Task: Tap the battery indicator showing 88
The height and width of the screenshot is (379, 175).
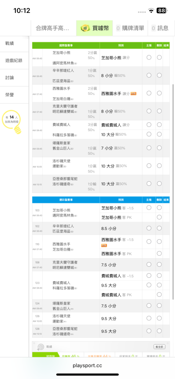Action: click(x=161, y=11)
